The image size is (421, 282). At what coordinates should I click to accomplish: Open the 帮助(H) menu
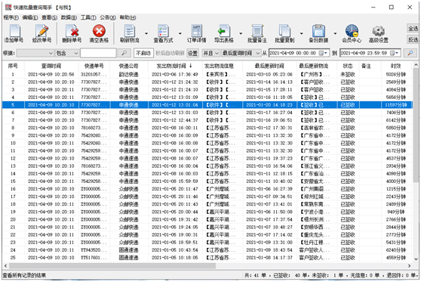click(128, 17)
